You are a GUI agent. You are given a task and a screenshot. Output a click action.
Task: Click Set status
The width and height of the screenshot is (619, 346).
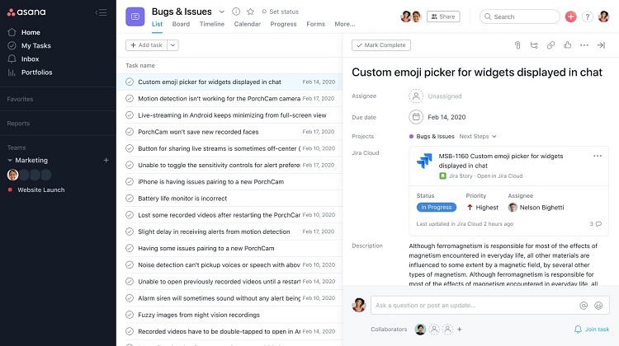click(x=281, y=12)
